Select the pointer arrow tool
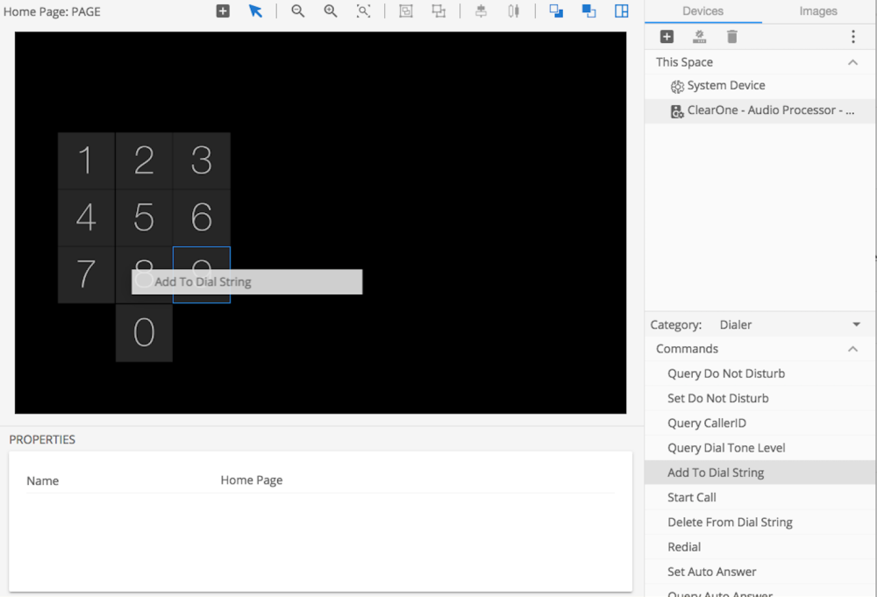Viewport: 877px width, 597px height. [255, 11]
